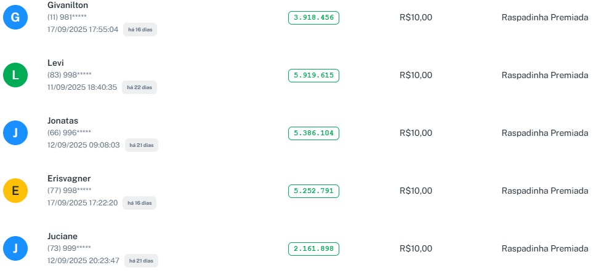Click 'há 16 dias' tag in Givanilton's row
609x273 pixels.
tap(140, 30)
